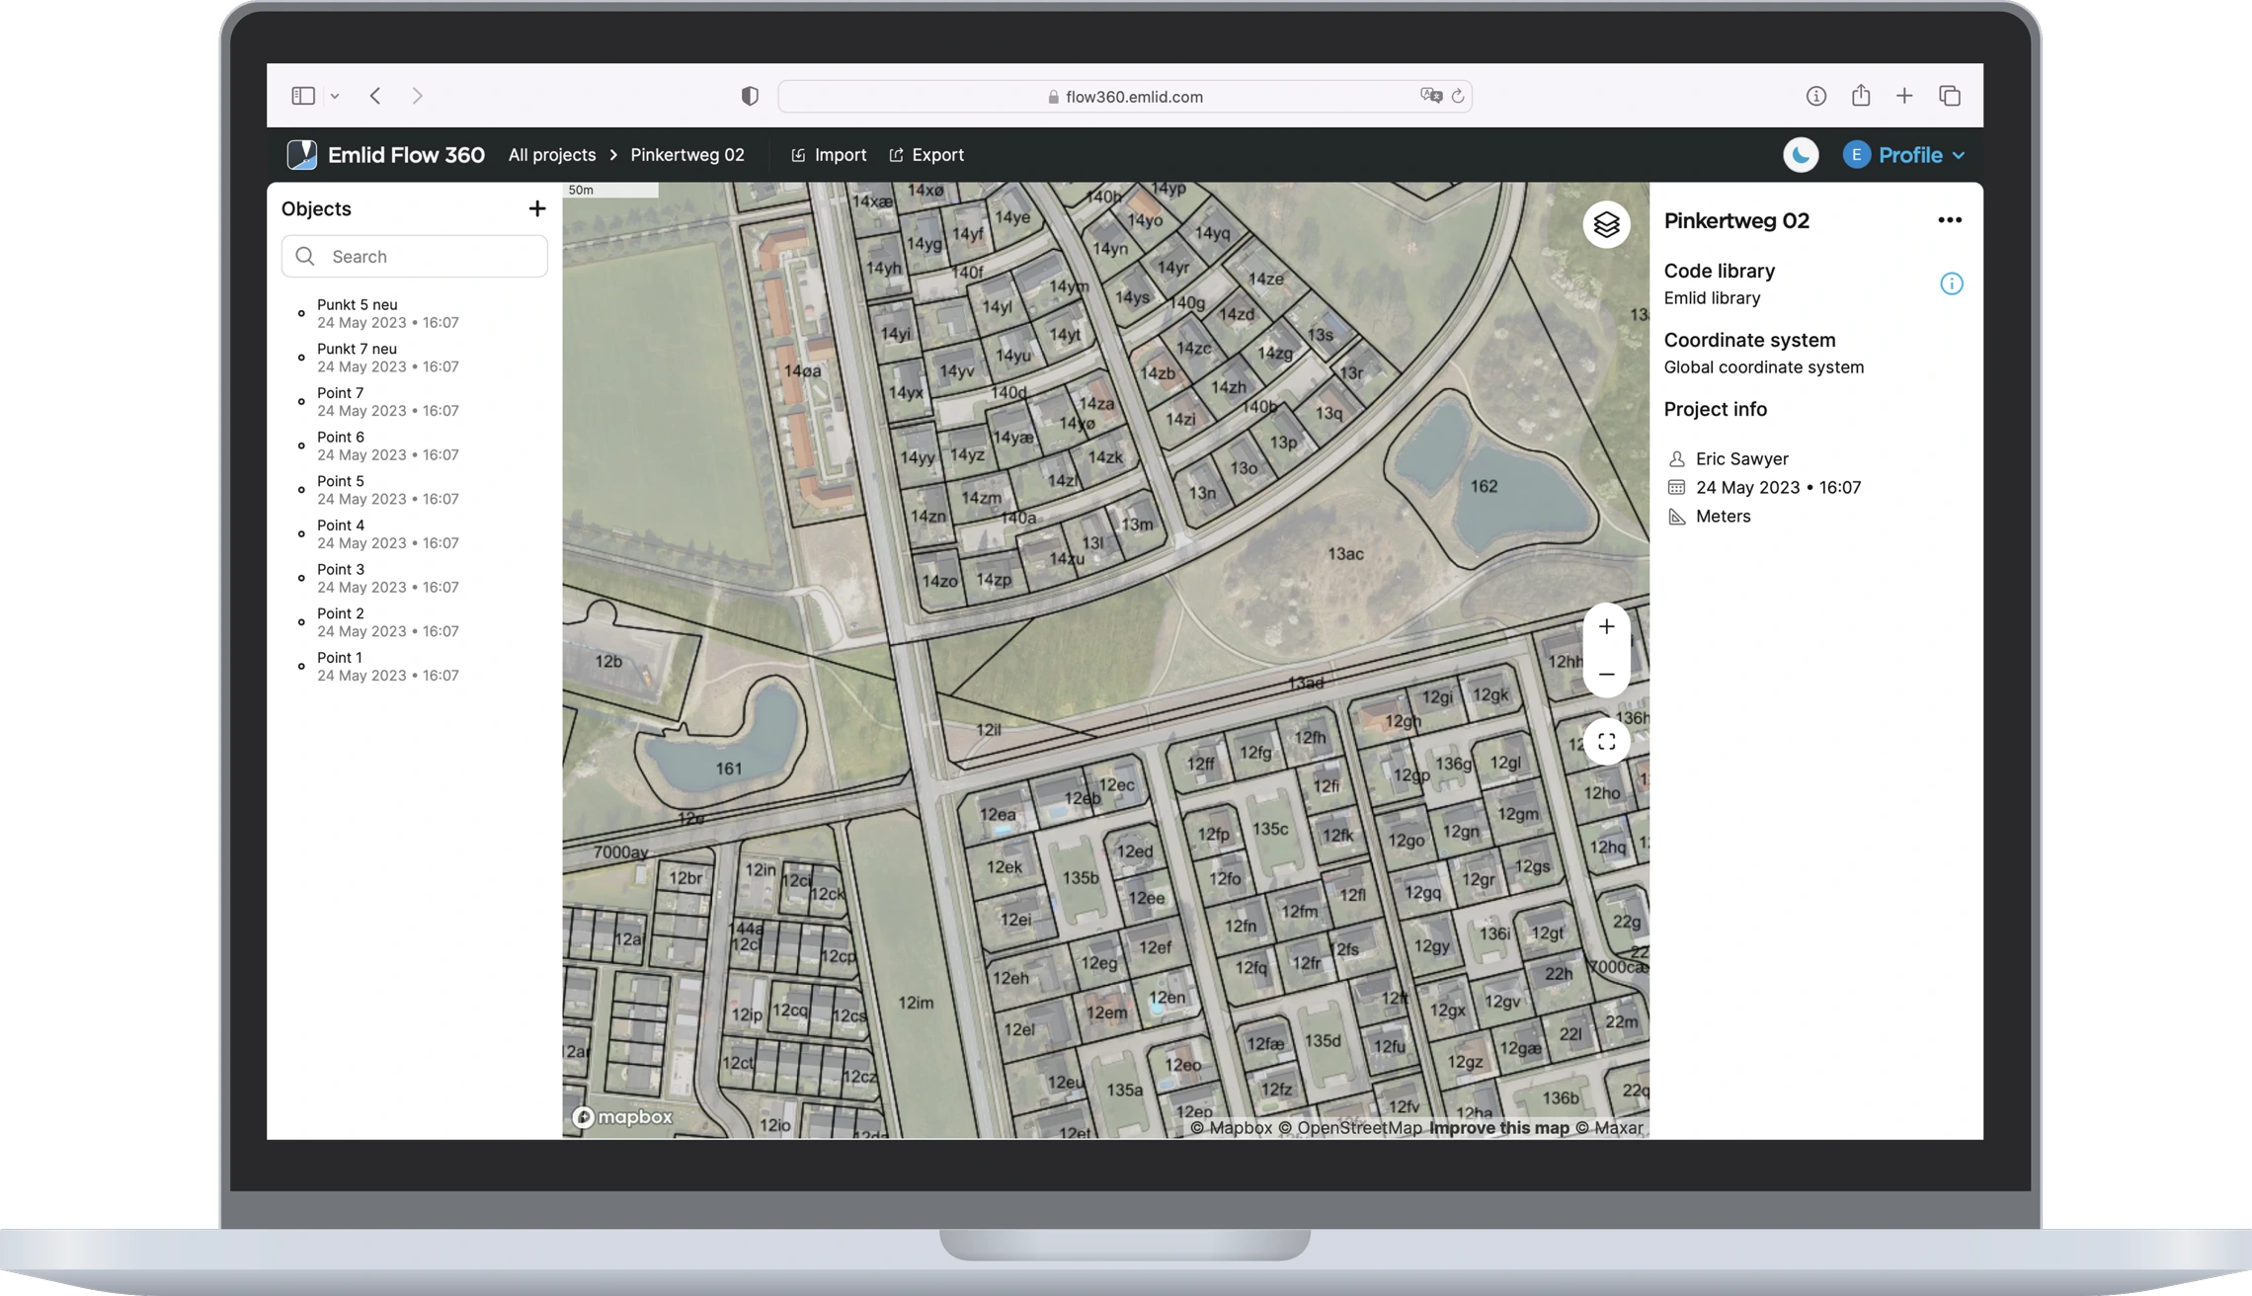
Task: Expand the sidebar options chevron in the browser
Action: [x=335, y=96]
